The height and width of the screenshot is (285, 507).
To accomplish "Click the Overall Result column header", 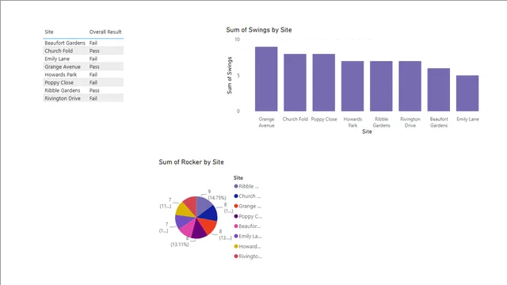I will (x=105, y=32).
